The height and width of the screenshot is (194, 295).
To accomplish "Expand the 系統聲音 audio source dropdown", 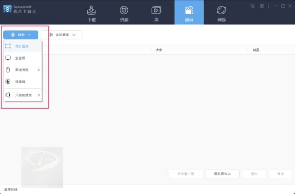I will (x=62, y=35).
